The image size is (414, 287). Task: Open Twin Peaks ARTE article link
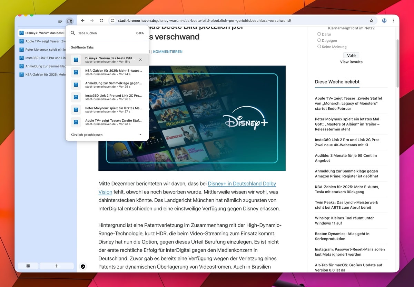tap(346, 205)
